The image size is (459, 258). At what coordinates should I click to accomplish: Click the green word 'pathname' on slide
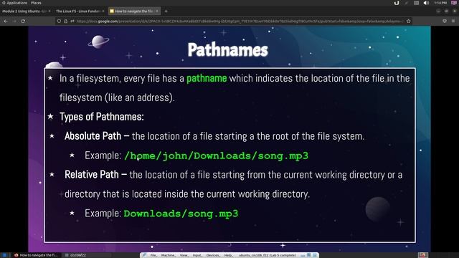(207, 78)
